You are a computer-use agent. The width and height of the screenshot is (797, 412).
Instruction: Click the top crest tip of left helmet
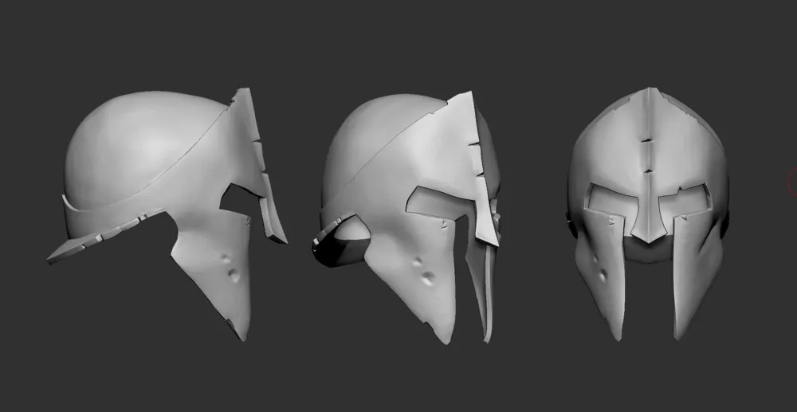[243, 96]
